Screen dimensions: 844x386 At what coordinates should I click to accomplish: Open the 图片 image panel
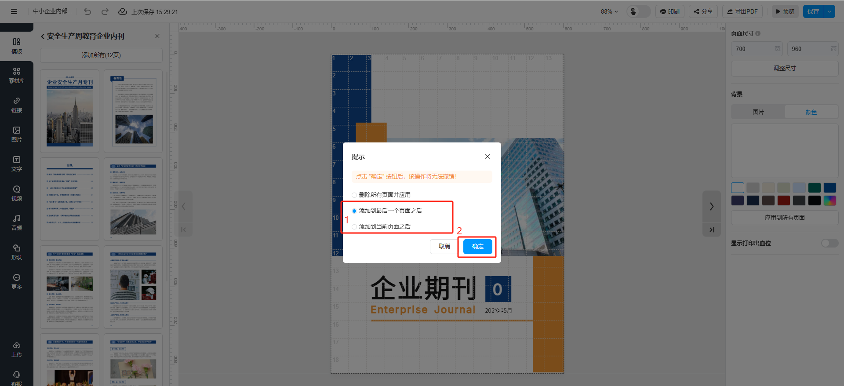17,134
